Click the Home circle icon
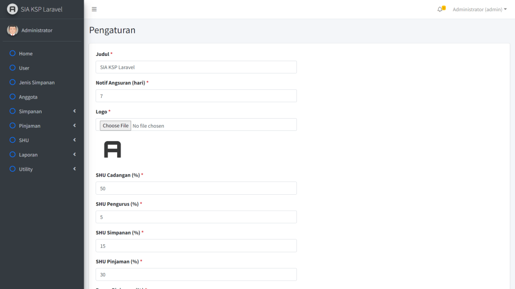The image size is (515, 289). point(12,53)
